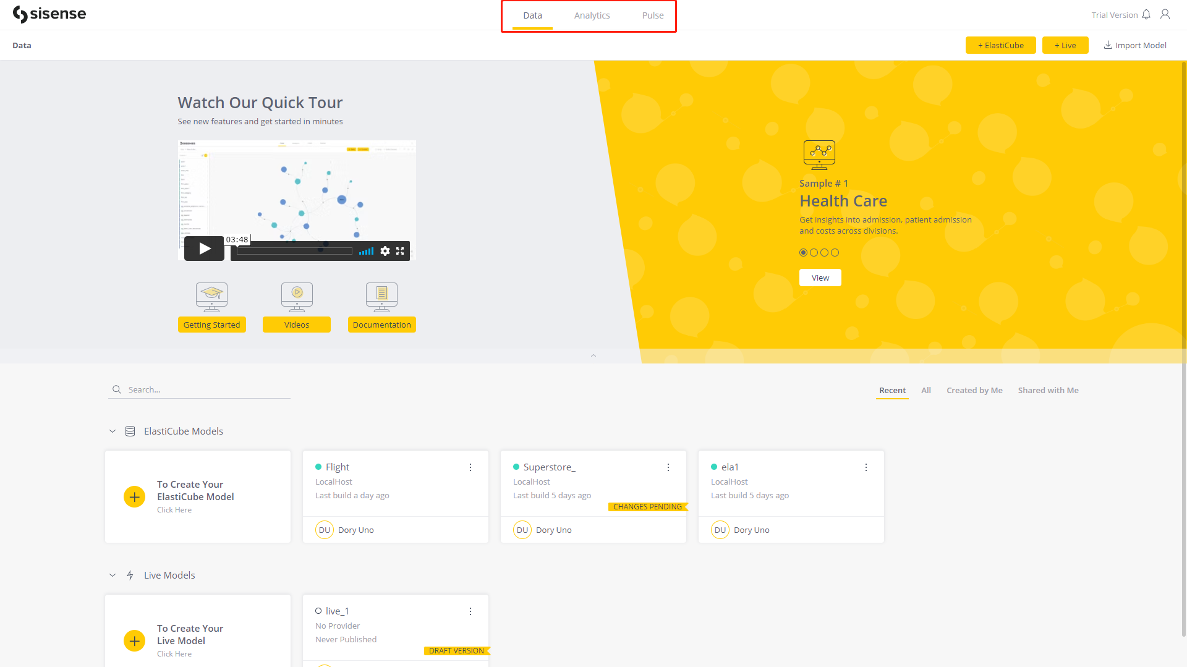
Task: Click the Documentation monitor icon
Action: click(x=381, y=297)
